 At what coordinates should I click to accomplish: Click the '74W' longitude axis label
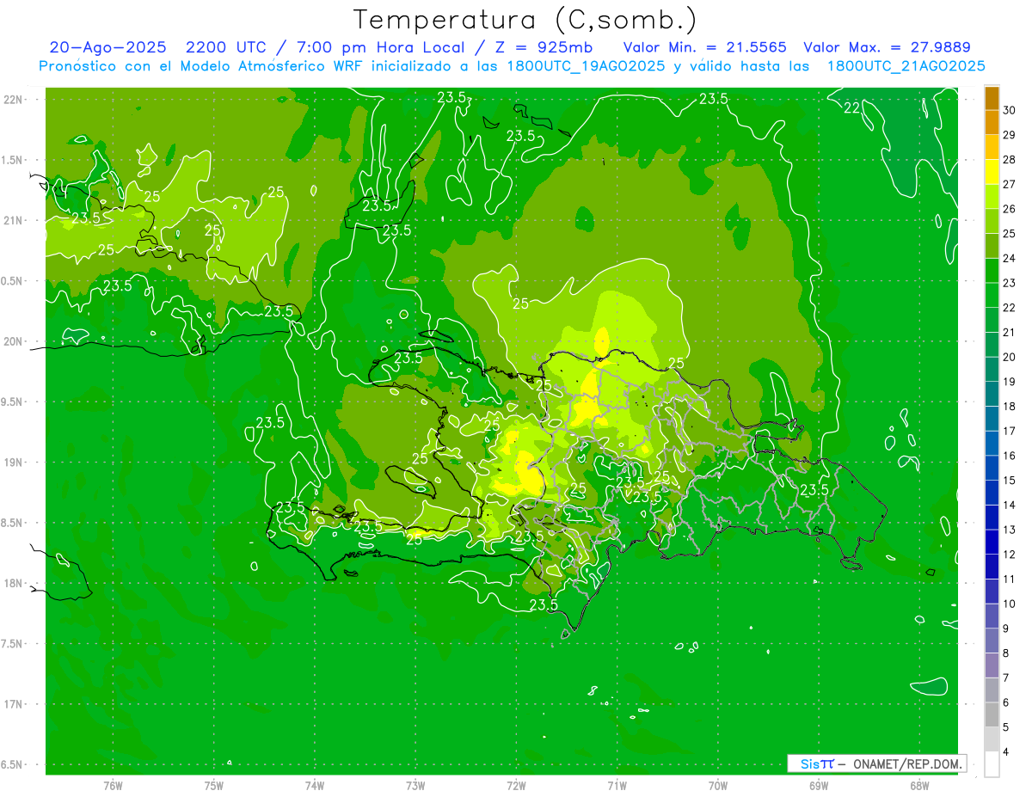point(315,785)
